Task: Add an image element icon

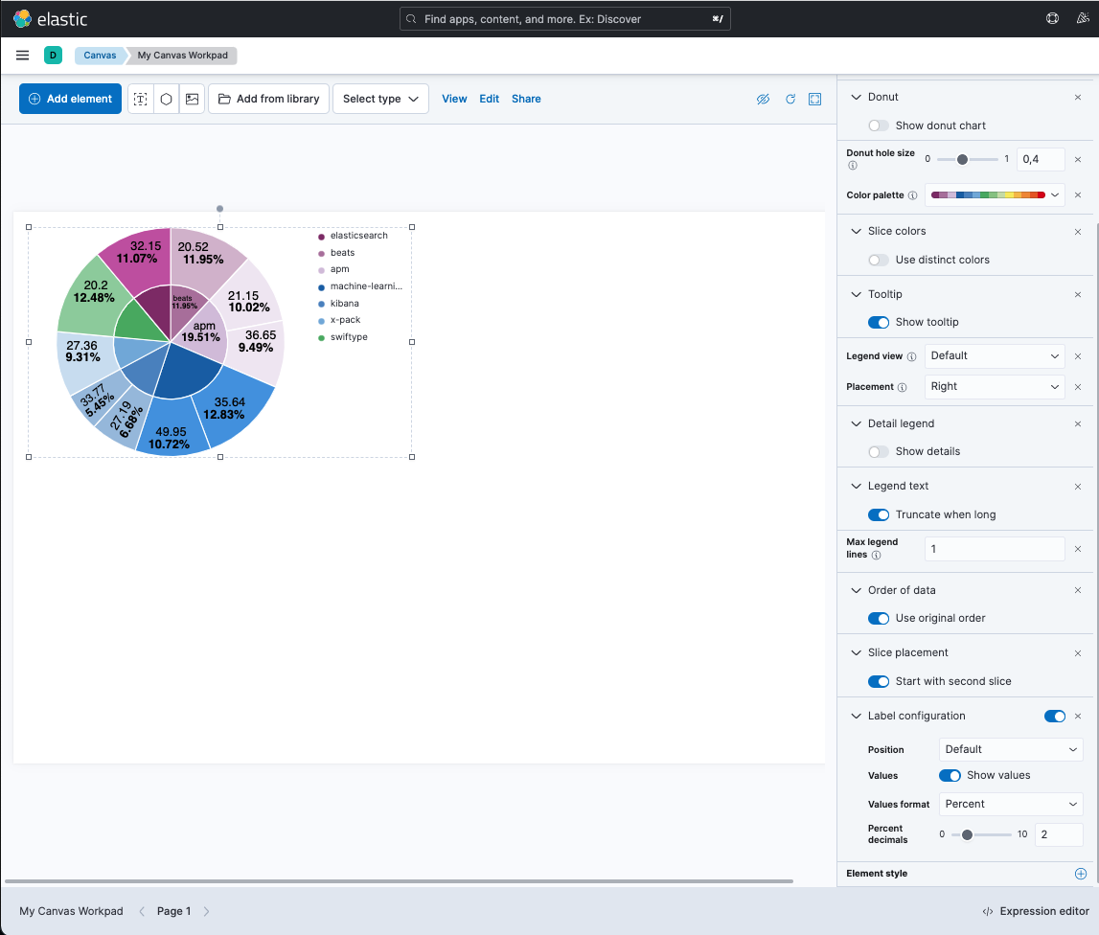Action: (192, 99)
